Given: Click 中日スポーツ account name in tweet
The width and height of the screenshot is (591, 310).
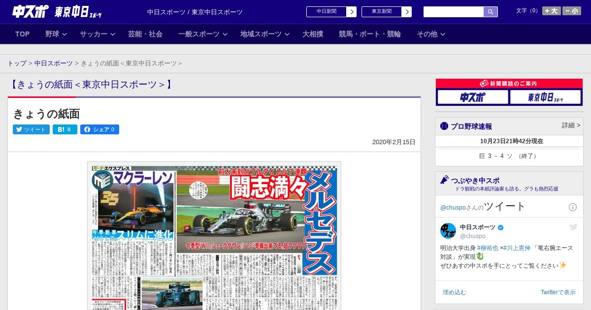Looking at the screenshot, I should click(x=478, y=227).
